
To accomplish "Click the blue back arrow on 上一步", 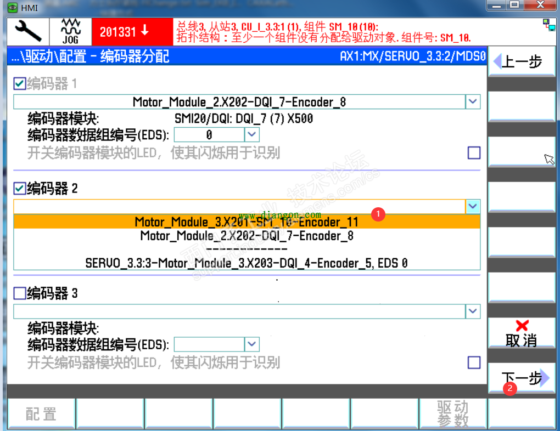I will tap(497, 61).
